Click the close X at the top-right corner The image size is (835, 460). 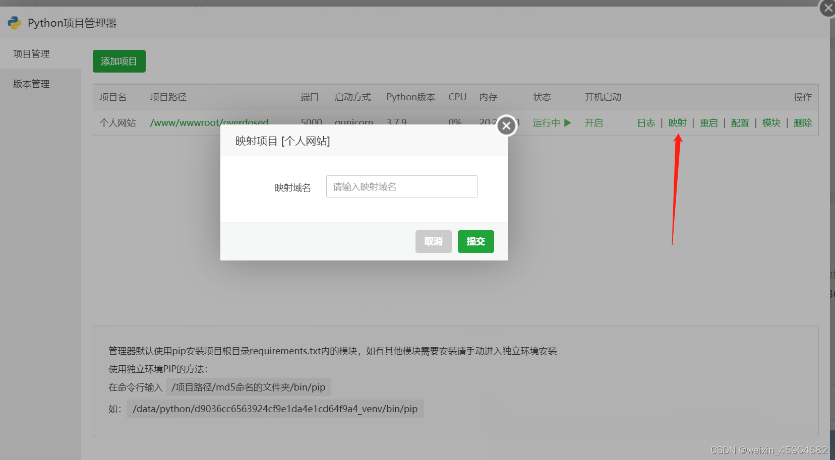coord(827,8)
